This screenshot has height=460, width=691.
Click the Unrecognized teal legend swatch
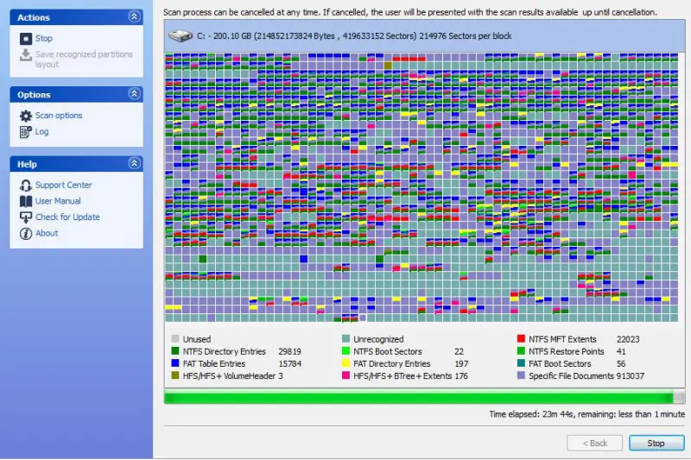(345, 338)
